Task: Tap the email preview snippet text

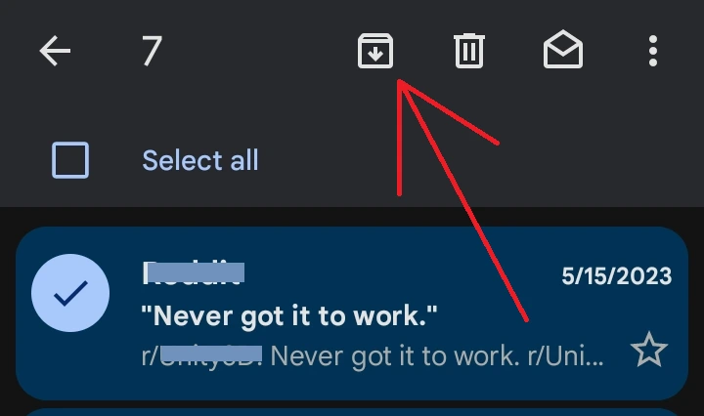Action: (x=373, y=356)
